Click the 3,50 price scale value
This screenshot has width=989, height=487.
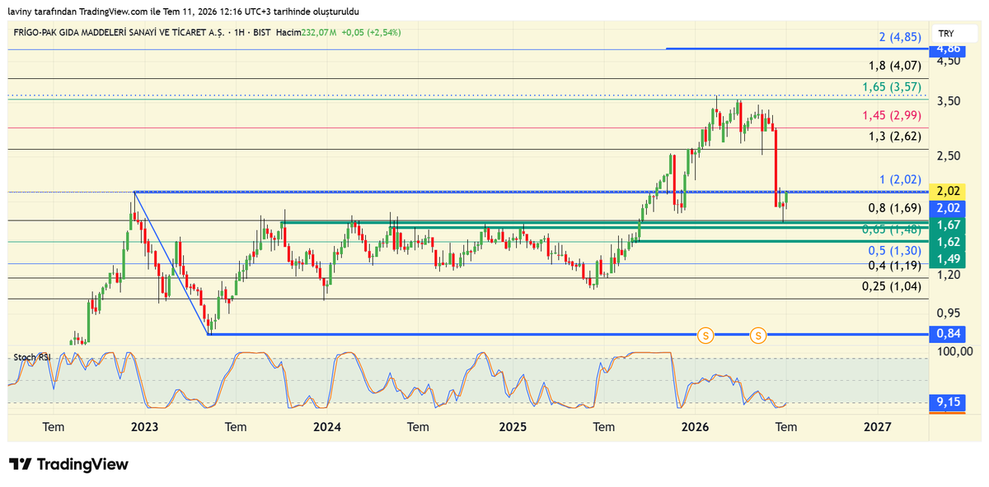click(x=949, y=101)
